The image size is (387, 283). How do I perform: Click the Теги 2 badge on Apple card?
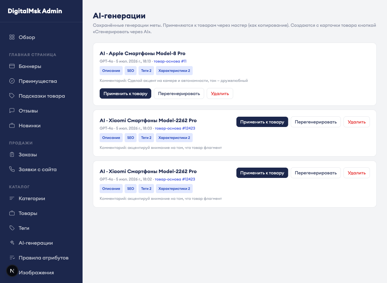146,71
